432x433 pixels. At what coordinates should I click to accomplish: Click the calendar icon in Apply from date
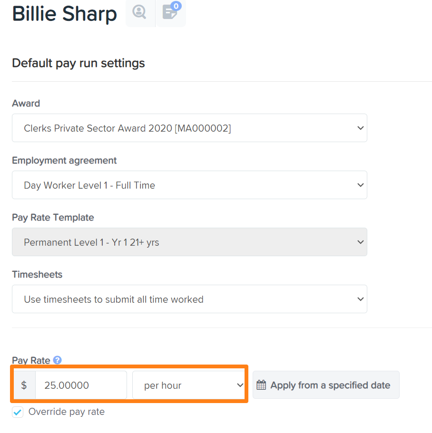(x=261, y=385)
